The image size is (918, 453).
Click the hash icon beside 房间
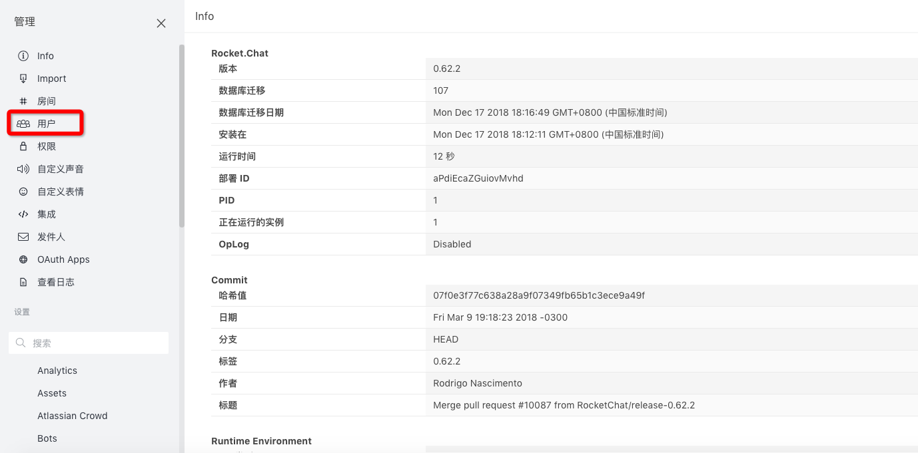(23, 101)
